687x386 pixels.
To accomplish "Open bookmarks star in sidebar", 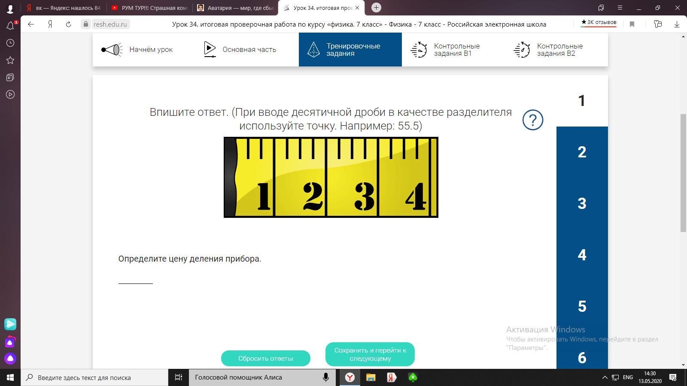I will pos(10,60).
